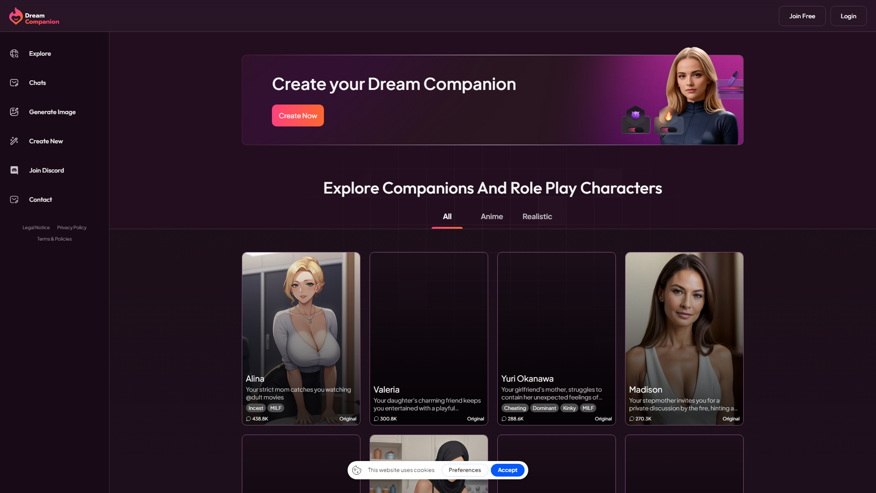Click Join Free to register account
The height and width of the screenshot is (493, 876).
[x=802, y=16]
